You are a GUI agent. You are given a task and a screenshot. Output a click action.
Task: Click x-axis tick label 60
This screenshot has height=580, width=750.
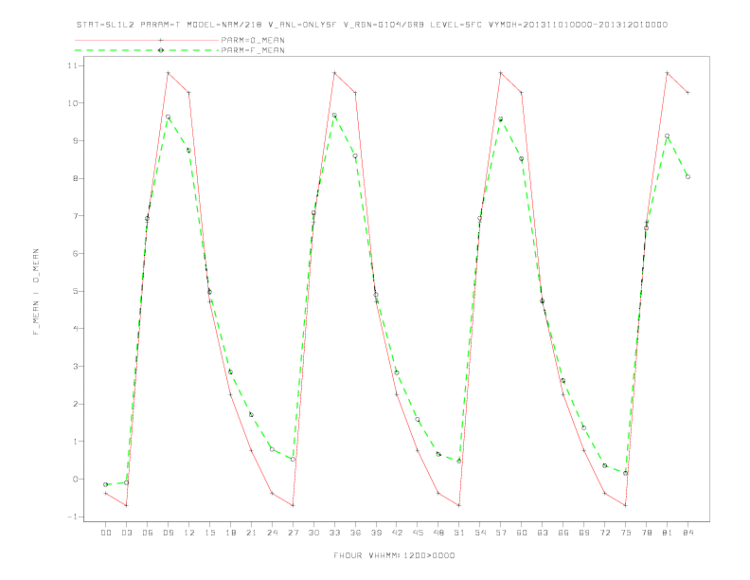click(x=522, y=533)
